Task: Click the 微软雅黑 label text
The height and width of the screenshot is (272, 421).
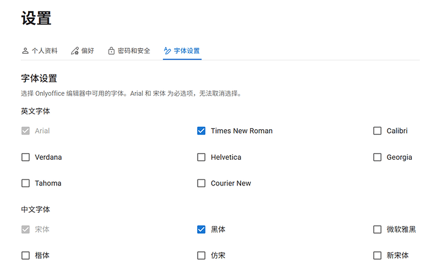Action: (401, 230)
